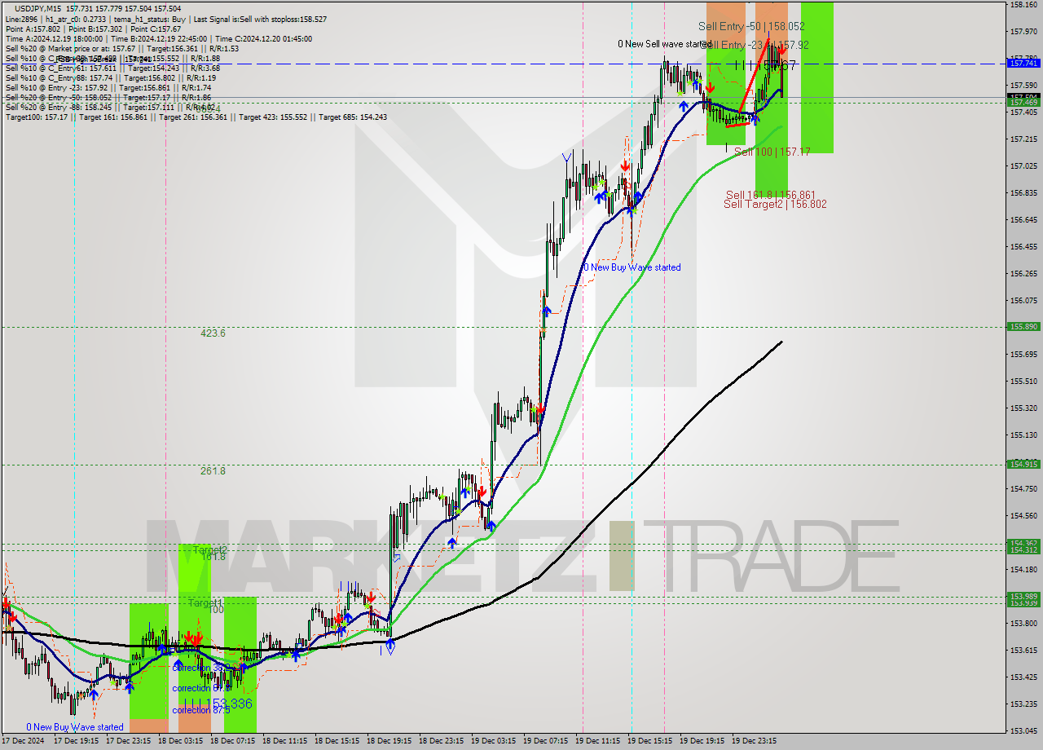This screenshot has width=1043, height=750.
Task: Click the '| | | 153.336' price label
Action: 218,703
